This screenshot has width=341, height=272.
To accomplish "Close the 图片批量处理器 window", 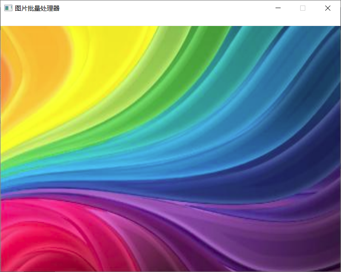I will coord(327,8).
